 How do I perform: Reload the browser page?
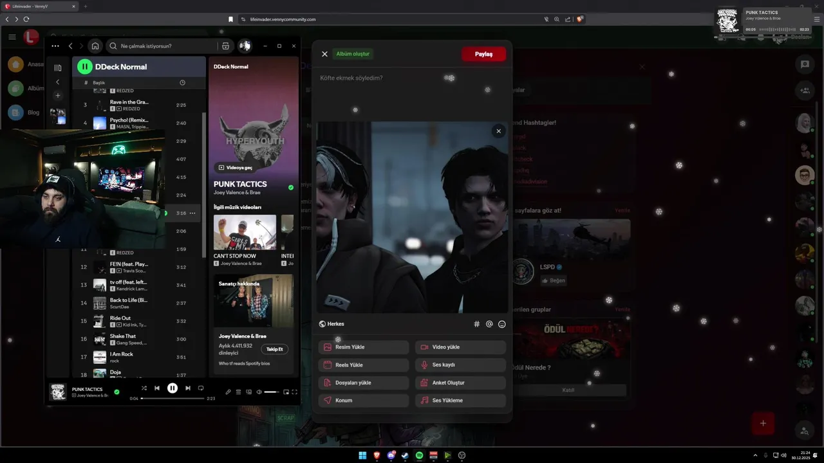26,19
